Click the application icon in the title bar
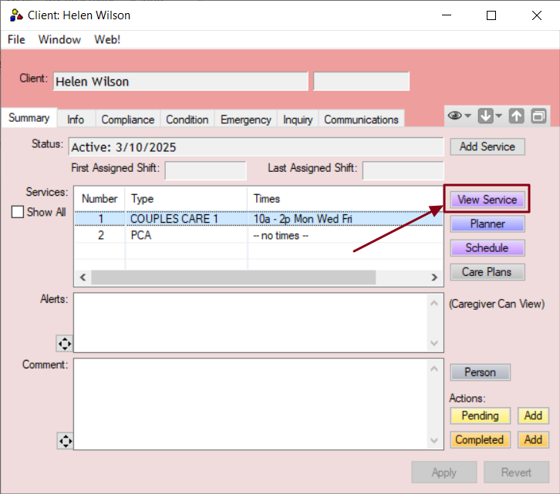Screen dimensions: 560x494 pyautogui.click(x=16, y=15)
